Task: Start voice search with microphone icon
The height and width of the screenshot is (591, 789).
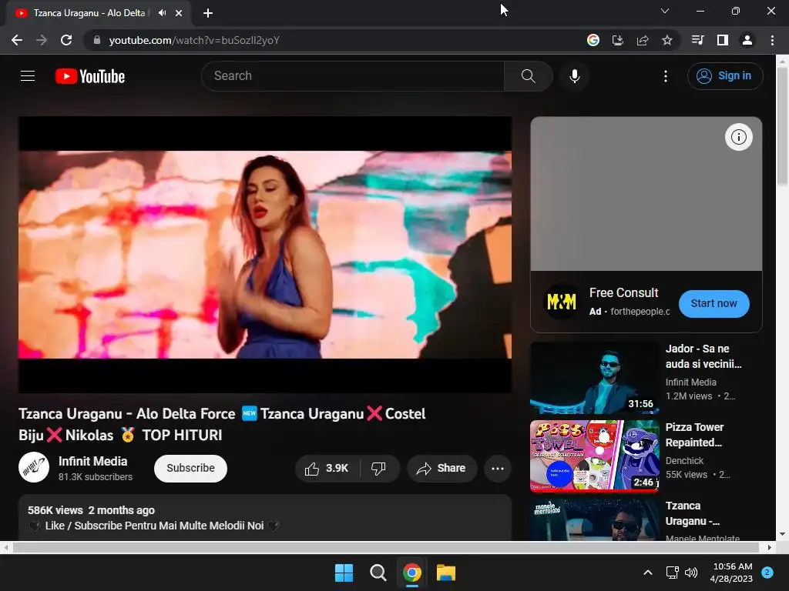Action: [x=574, y=76]
